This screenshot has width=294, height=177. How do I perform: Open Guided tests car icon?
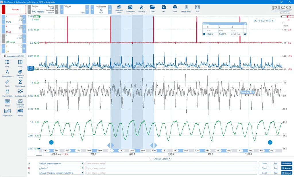click(x=130, y=9)
